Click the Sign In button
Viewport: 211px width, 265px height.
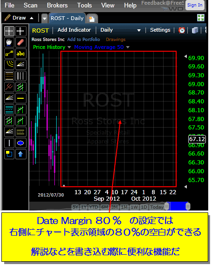click(x=195, y=5)
